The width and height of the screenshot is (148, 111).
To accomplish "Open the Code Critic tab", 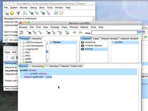I will point(77,66).
